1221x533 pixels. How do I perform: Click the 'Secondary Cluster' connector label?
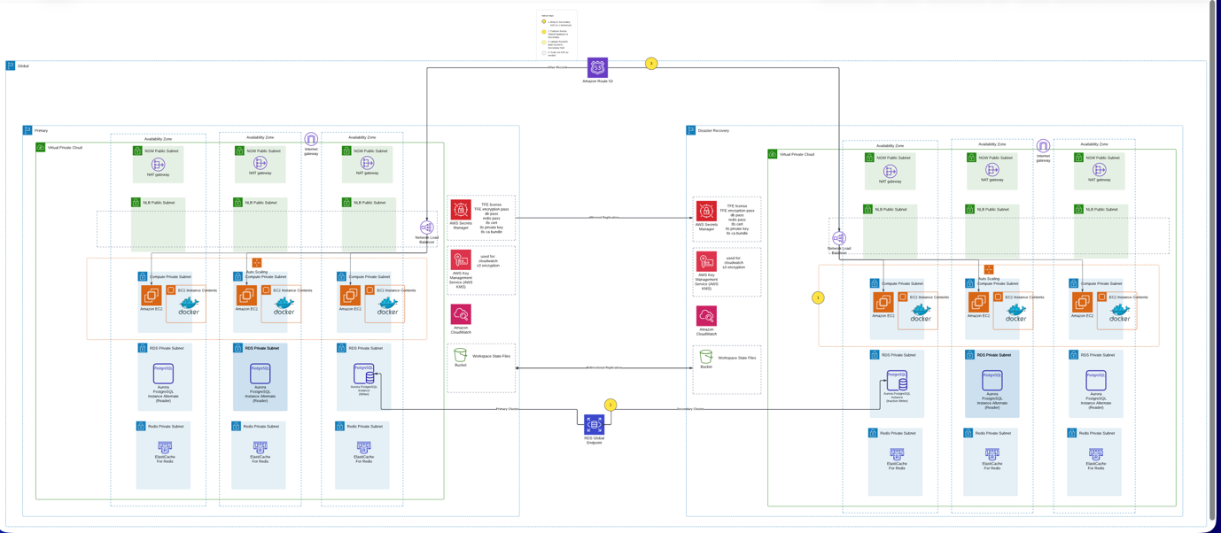(690, 409)
